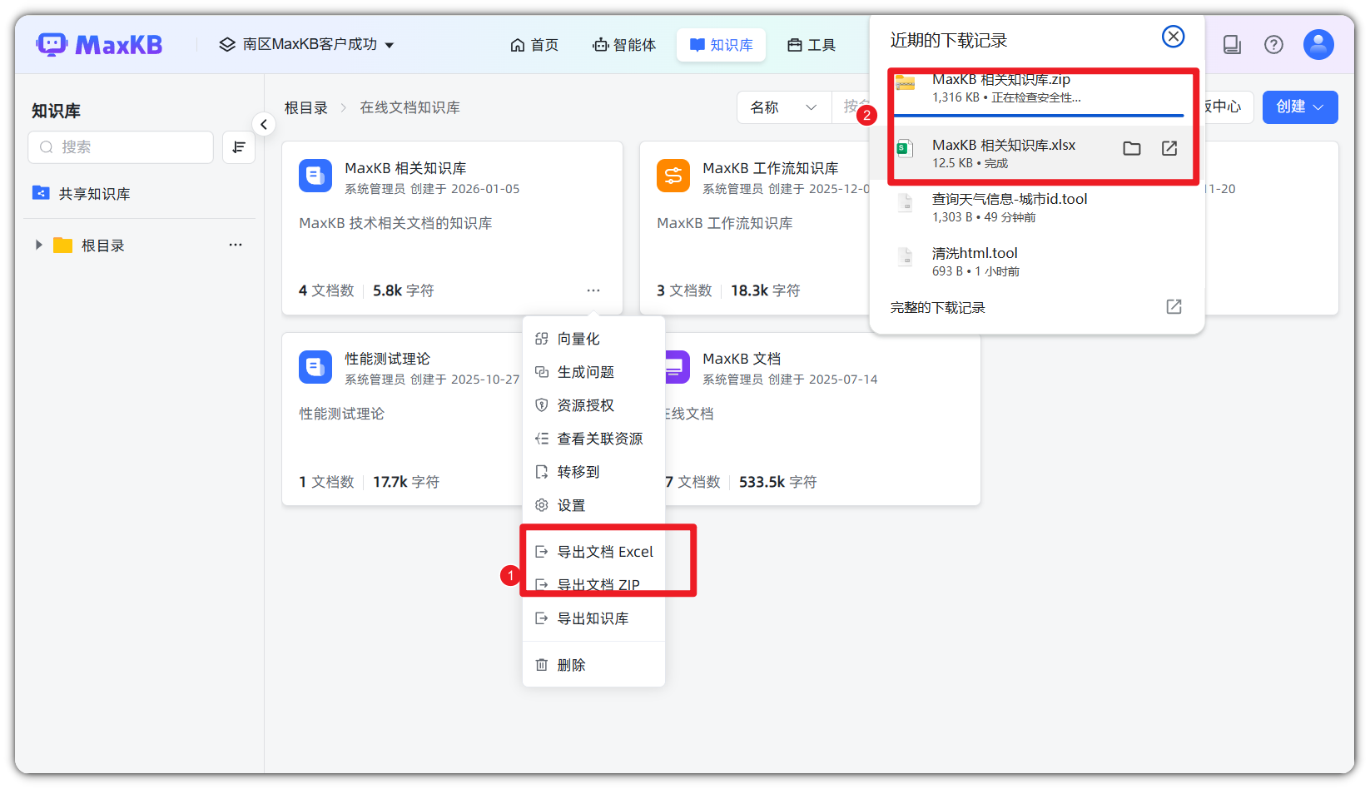Select the 知识库 tab
The image size is (1370, 789).
click(x=721, y=45)
